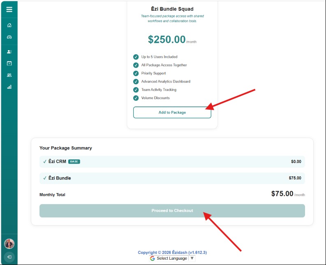Click the BASE badge next to Ezi CRM
Screen dimensions: 326x265
[74, 161]
